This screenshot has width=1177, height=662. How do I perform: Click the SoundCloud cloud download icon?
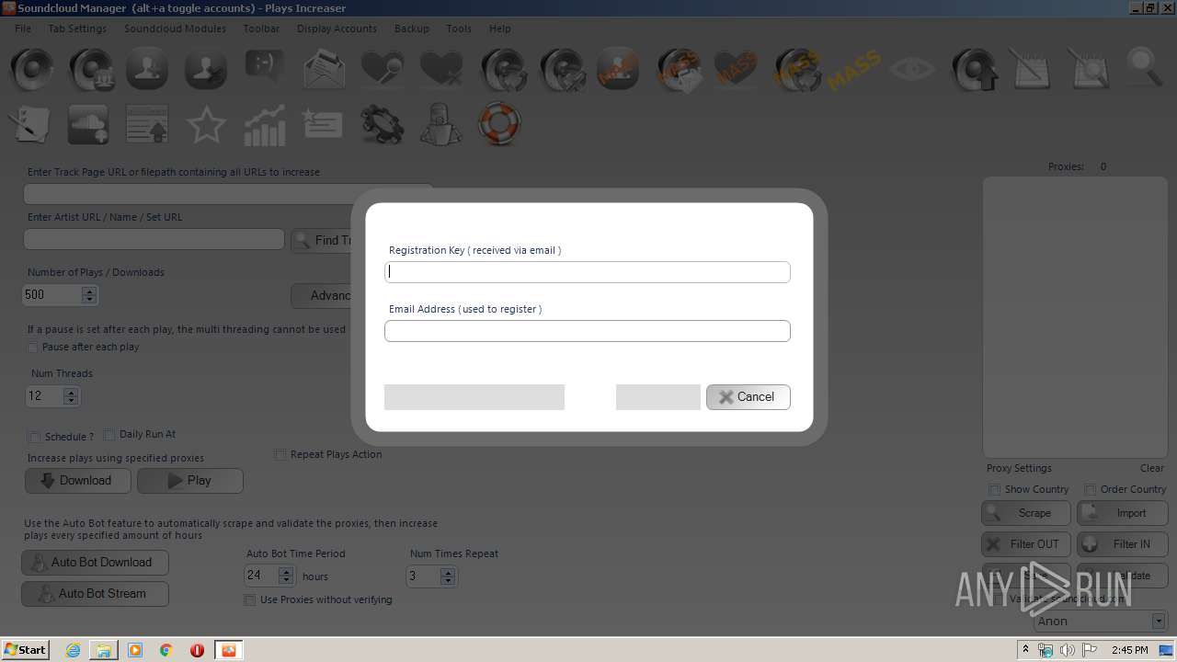tap(88, 124)
